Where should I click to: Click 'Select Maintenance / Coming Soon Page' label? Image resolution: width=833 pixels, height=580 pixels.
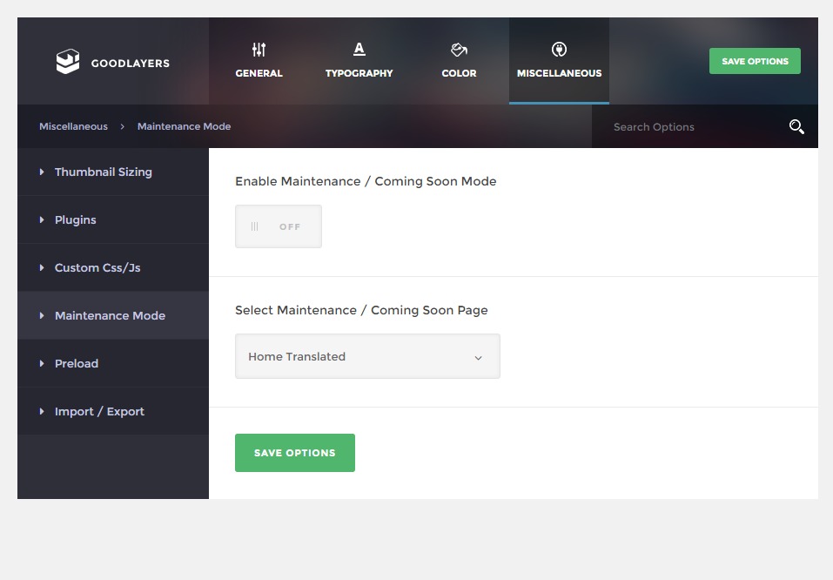[x=361, y=310]
